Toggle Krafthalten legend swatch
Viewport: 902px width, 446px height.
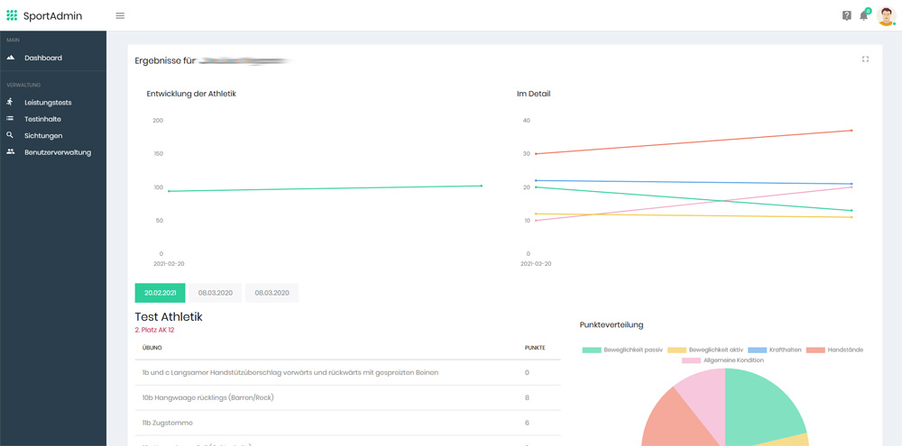pos(757,350)
